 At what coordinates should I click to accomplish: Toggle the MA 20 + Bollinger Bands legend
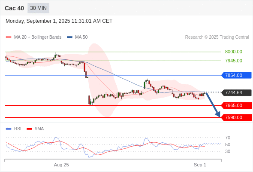click(x=33, y=37)
